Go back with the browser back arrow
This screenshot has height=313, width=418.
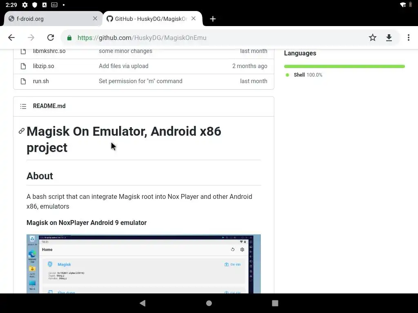pyautogui.click(x=11, y=37)
